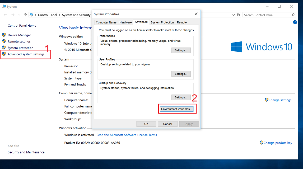Click the shield icon beside Remote settings
Image resolution: width=303 pixels, height=169 pixels.
(4, 41)
